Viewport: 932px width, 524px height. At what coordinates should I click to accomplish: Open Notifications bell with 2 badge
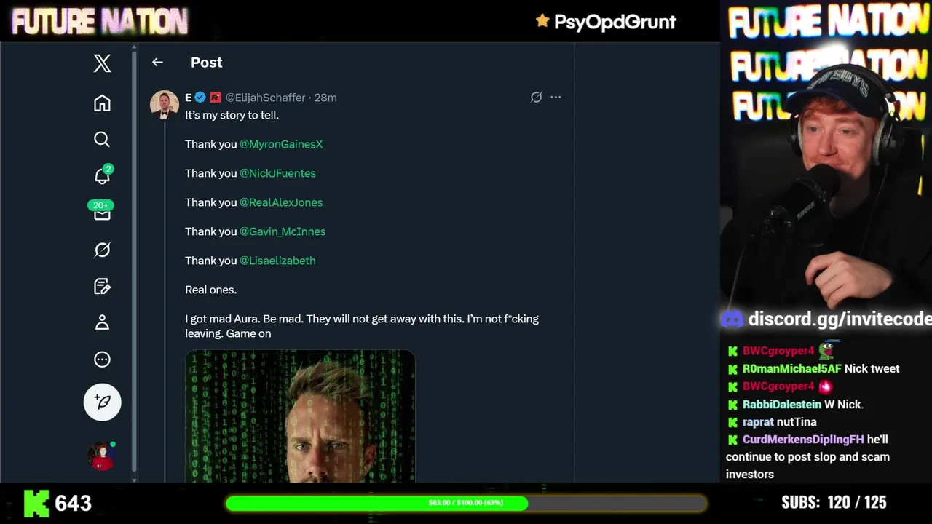[103, 175]
